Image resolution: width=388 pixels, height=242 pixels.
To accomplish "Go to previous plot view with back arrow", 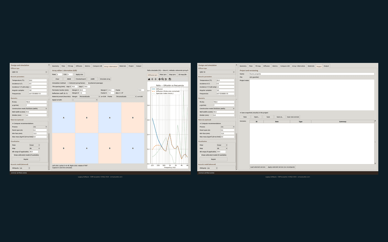I will (152, 79).
